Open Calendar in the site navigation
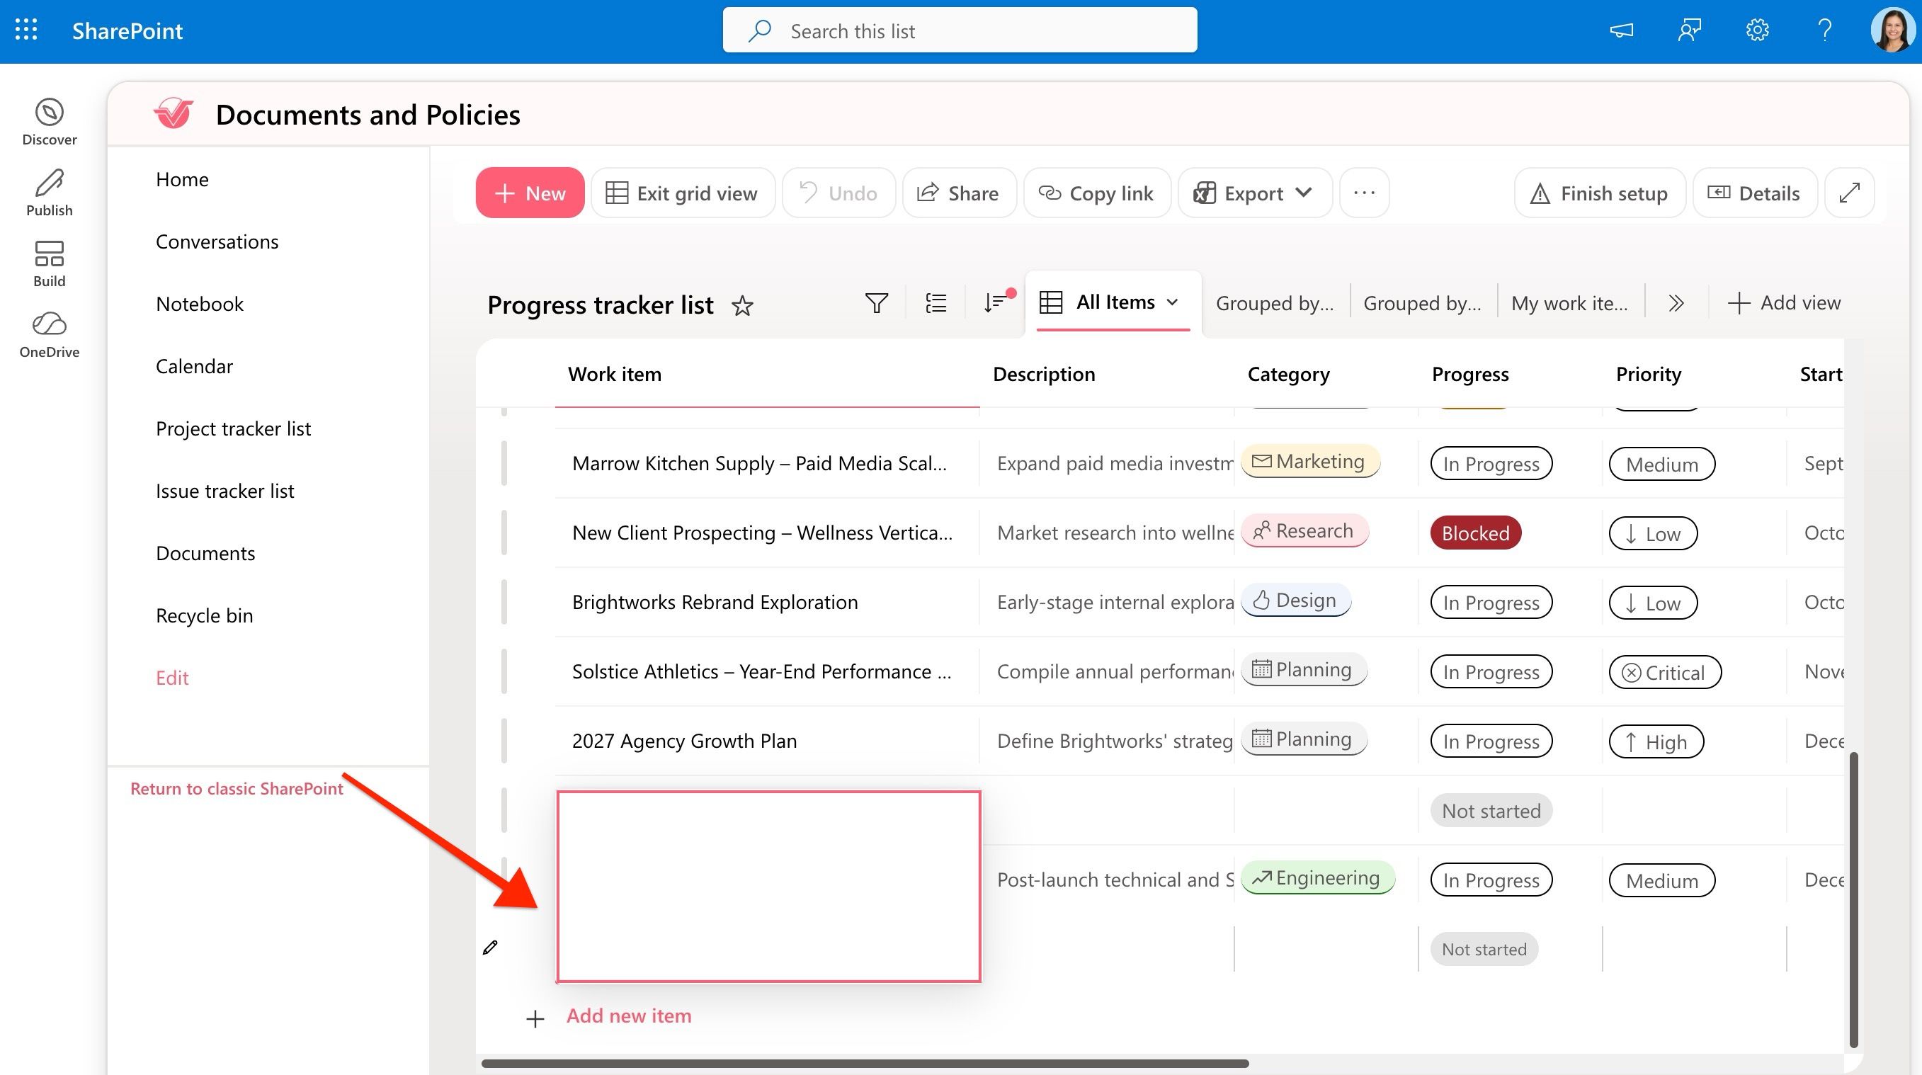1922x1075 pixels. (194, 366)
